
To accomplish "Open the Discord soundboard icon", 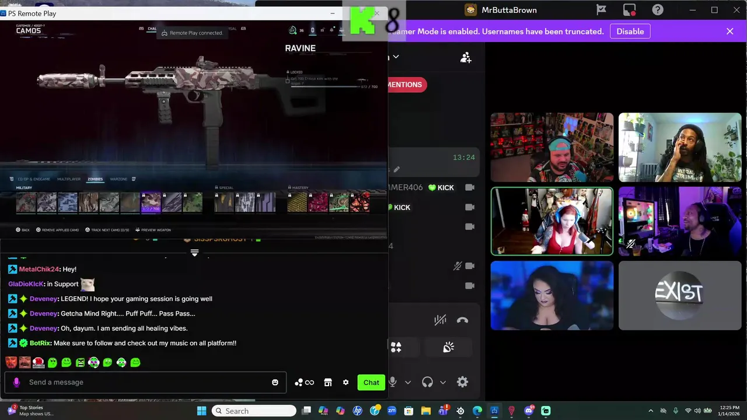I will [x=448, y=347].
